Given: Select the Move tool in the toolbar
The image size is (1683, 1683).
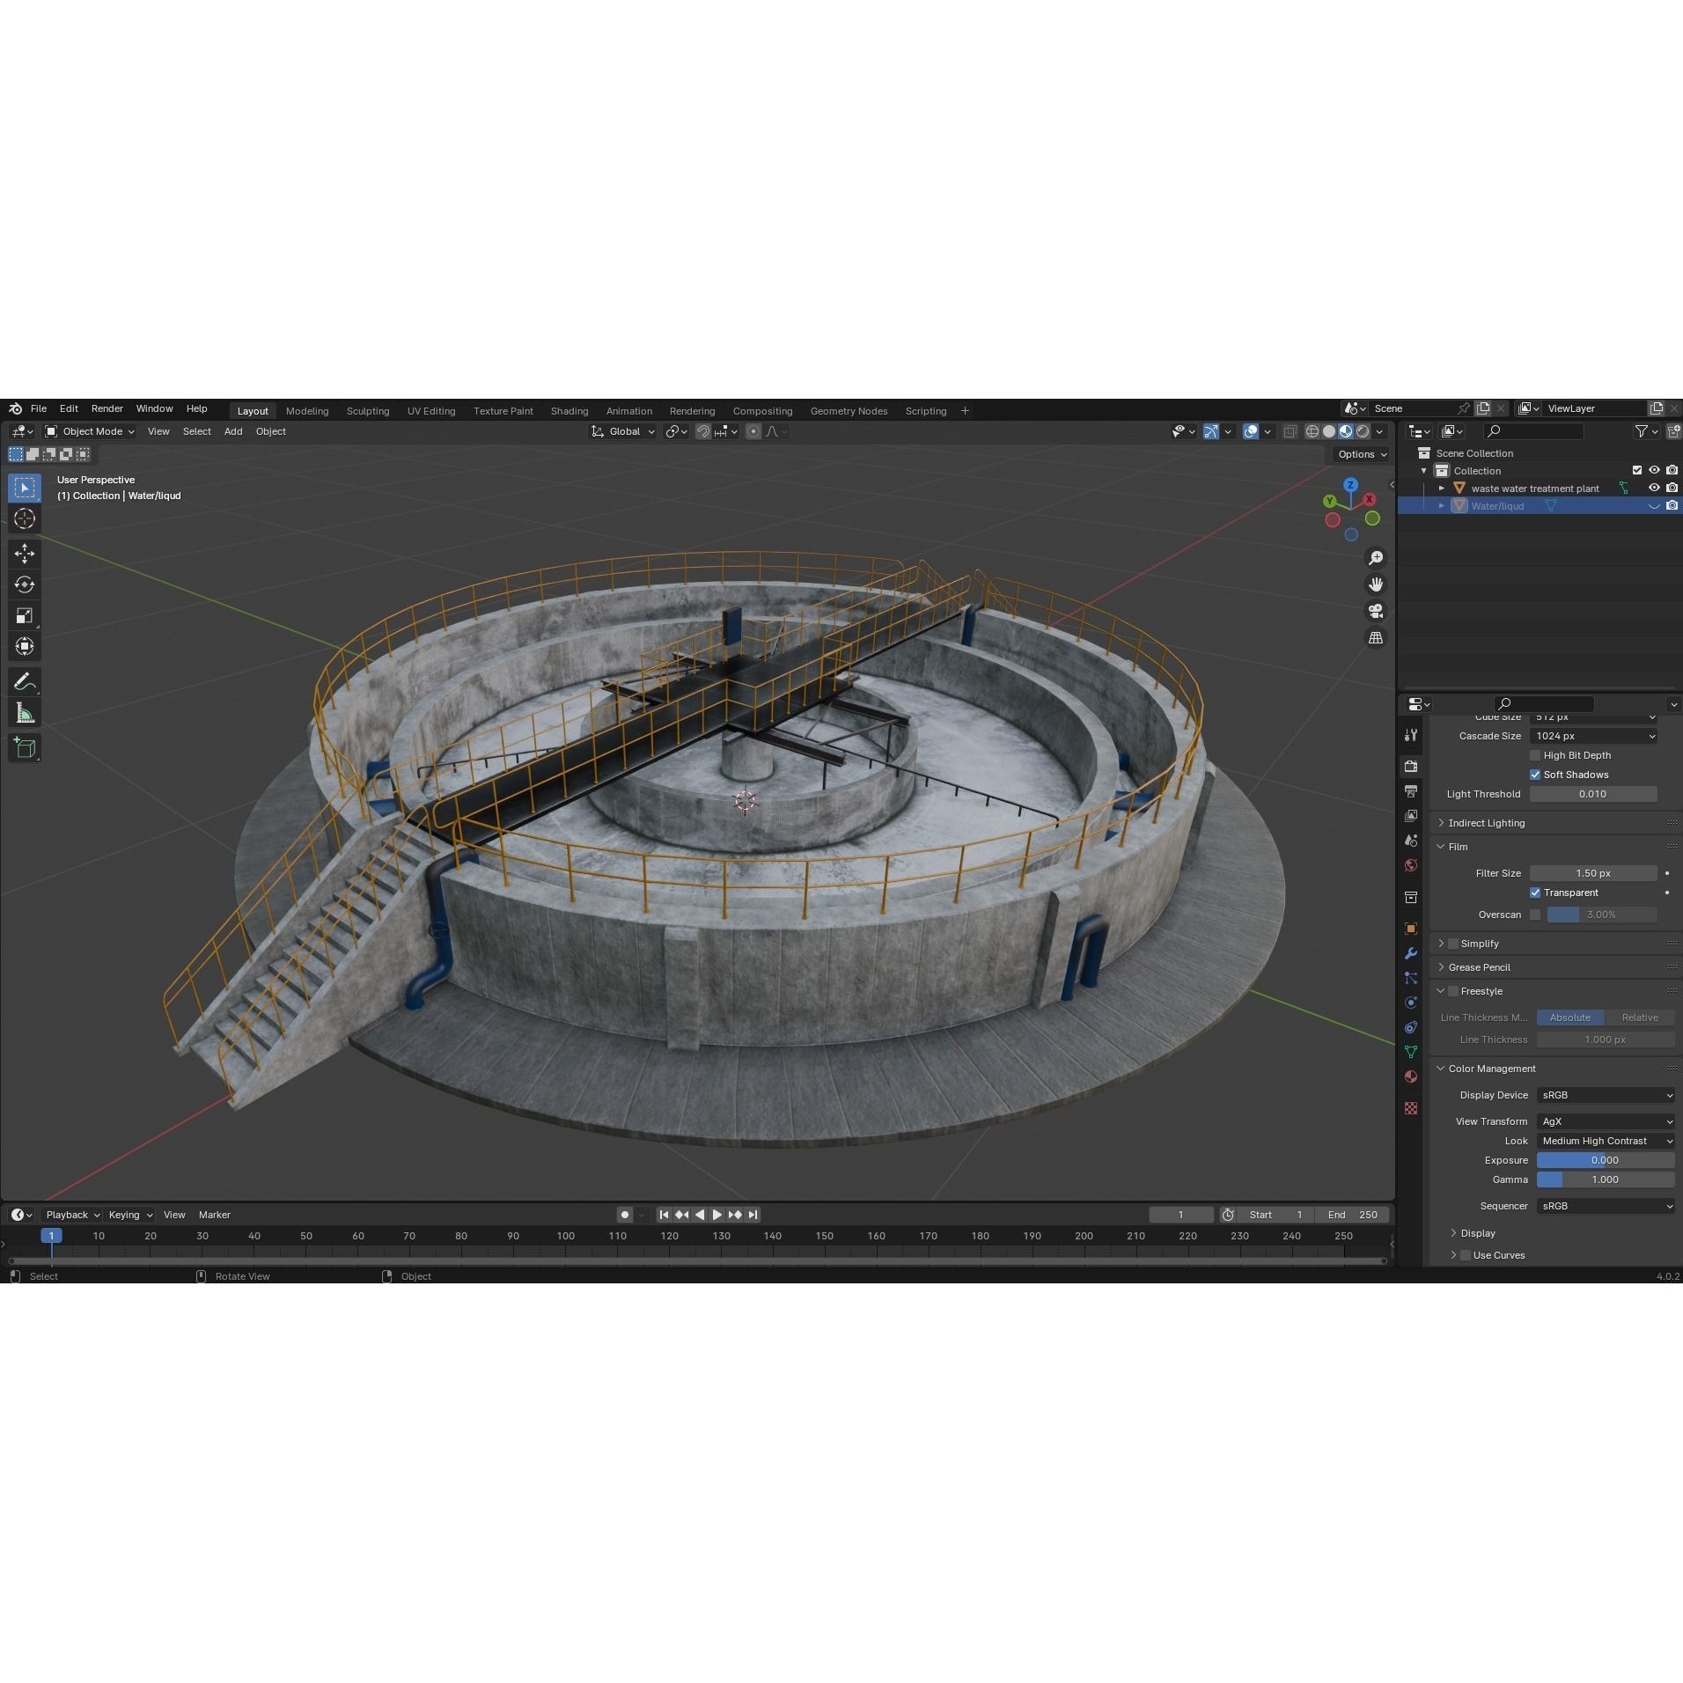Looking at the screenshot, I should point(25,553).
